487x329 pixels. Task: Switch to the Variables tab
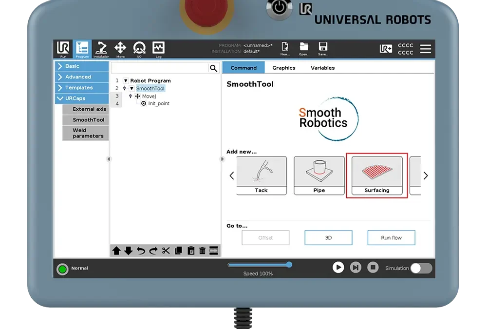pyautogui.click(x=323, y=68)
